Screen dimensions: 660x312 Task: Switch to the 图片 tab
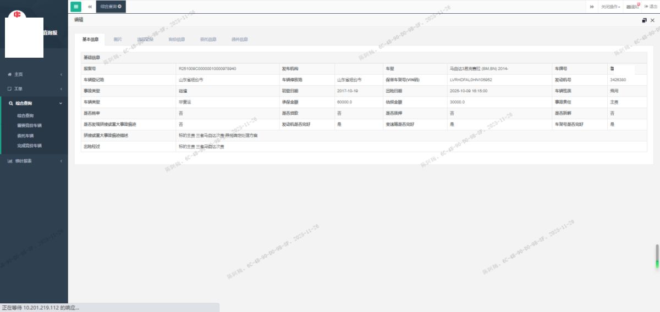point(118,40)
